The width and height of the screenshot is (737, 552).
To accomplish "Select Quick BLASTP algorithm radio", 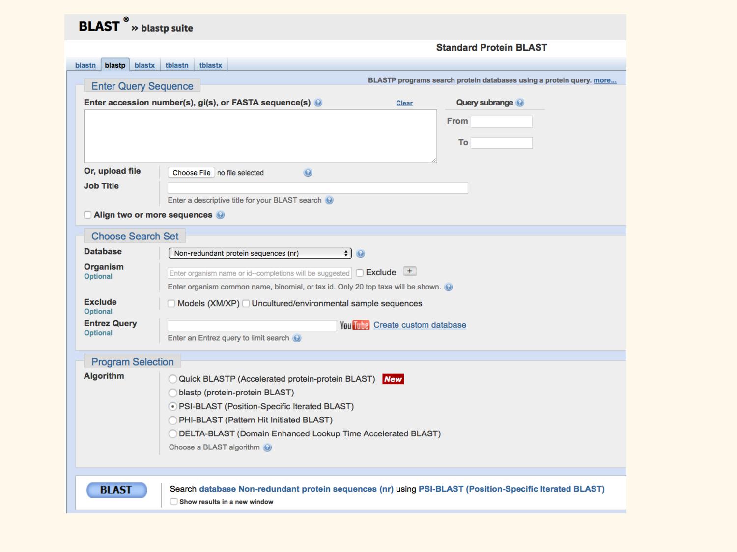I will [x=173, y=379].
